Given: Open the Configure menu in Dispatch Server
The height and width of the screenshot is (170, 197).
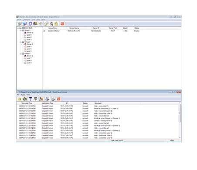Looking at the screenshot, I should pyautogui.click(x=27, y=20).
